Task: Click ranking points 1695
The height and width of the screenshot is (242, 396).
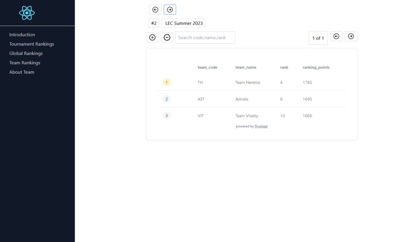Action: [x=308, y=99]
